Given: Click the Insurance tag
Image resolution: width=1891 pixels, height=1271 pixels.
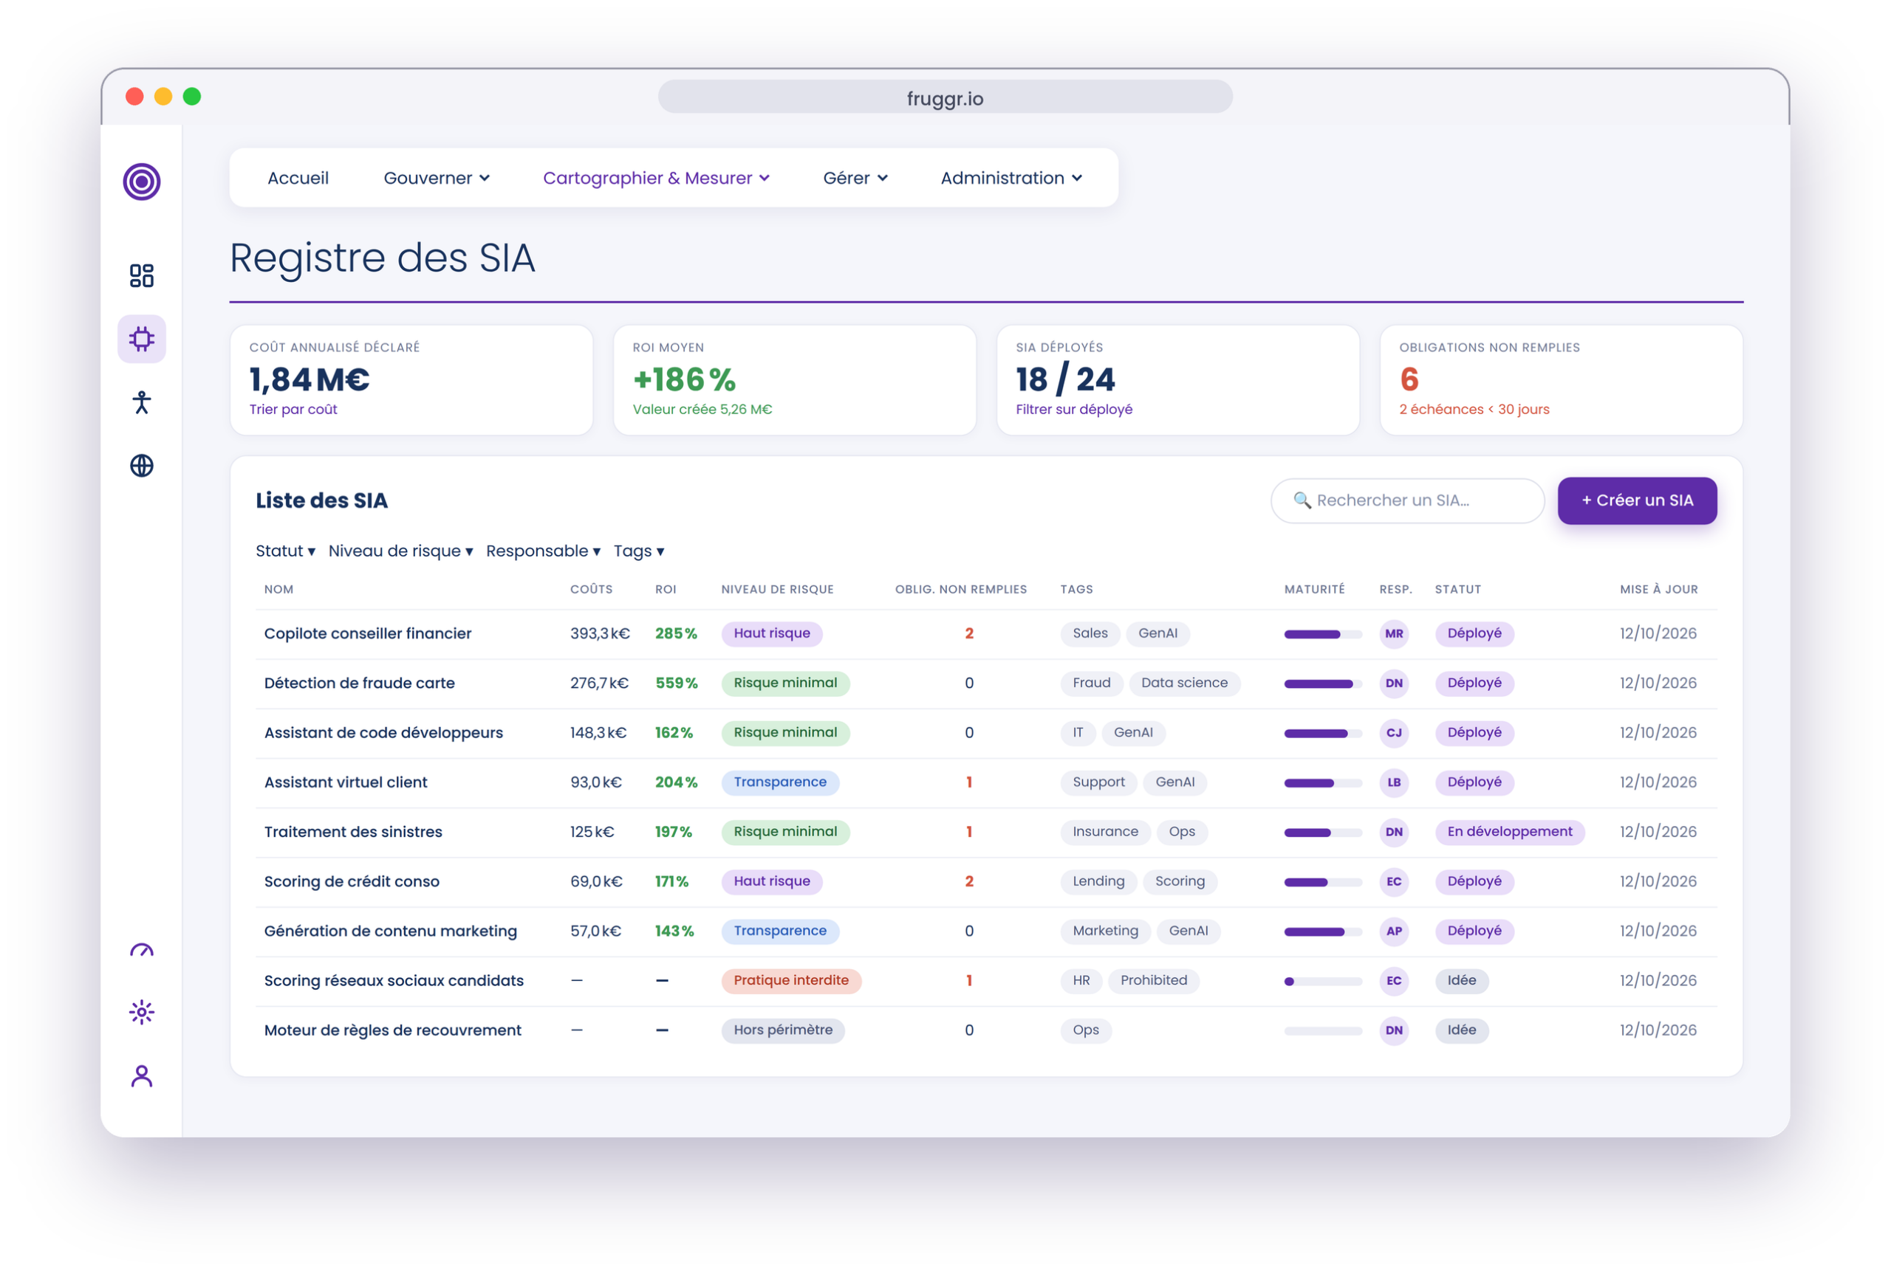Looking at the screenshot, I should point(1105,832).
